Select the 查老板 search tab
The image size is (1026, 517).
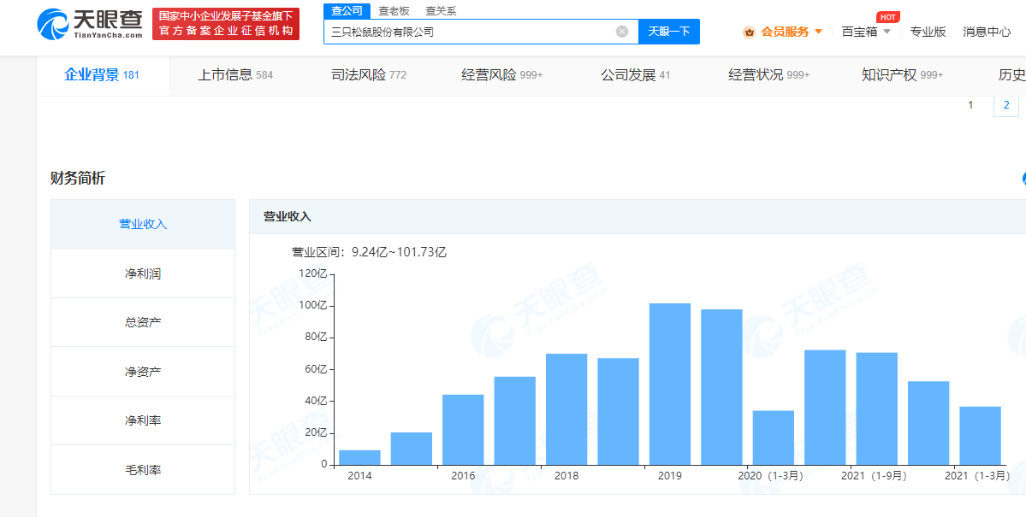pyautogui.click(x=394, y=10)
